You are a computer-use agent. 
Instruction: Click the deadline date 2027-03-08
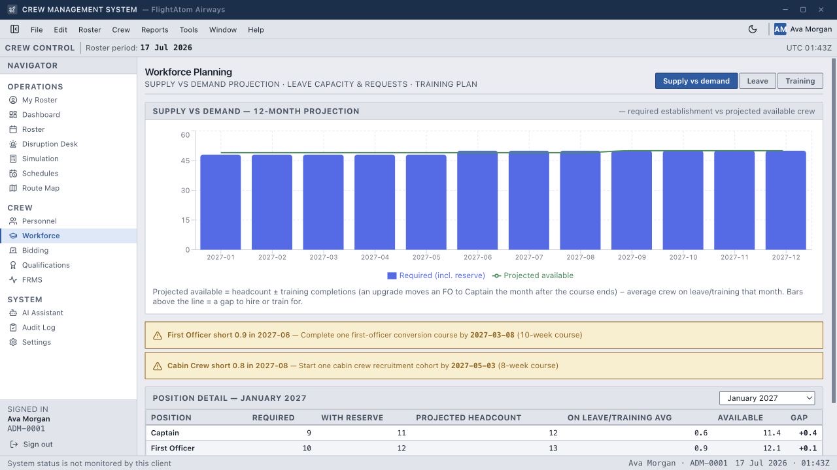pos(492,335)
